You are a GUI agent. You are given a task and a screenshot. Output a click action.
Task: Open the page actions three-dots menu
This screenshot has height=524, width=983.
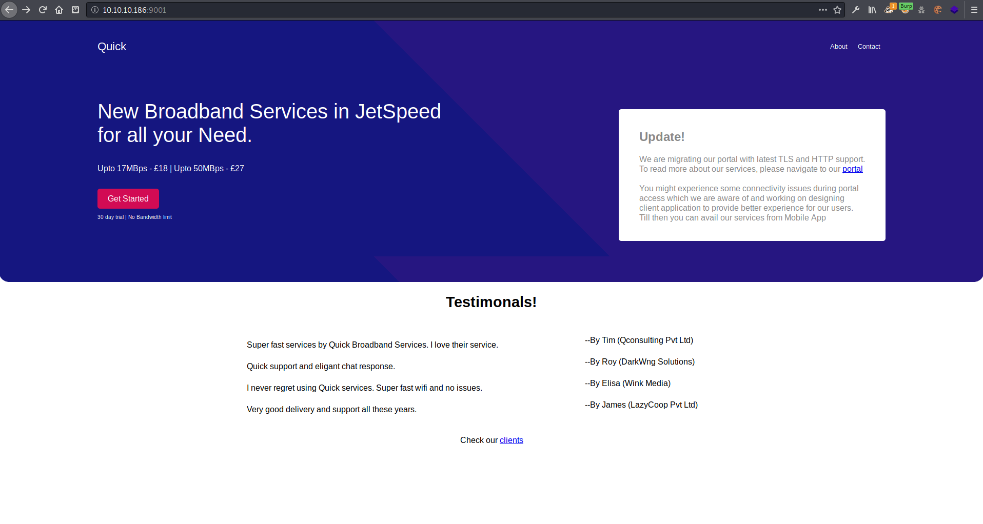point(823,10)
